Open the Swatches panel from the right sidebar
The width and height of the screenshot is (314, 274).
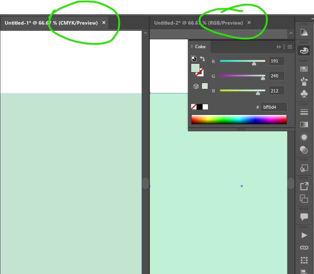(x=304, y=68)
